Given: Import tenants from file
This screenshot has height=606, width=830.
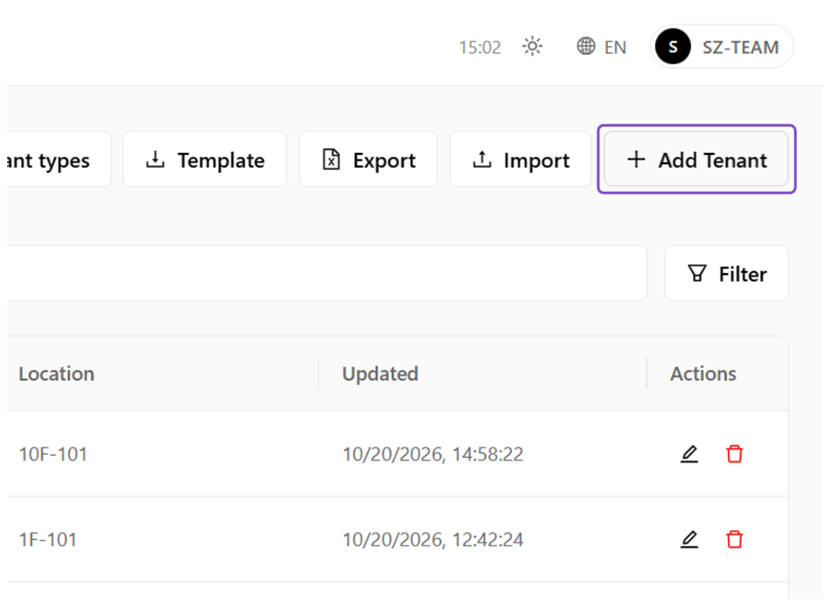Looking at the screenshot, I should [x=520, y=160].
